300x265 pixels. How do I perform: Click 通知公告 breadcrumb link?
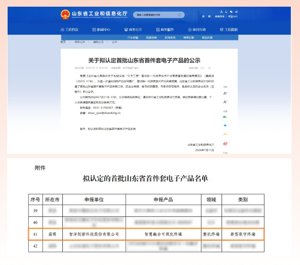[x=98, y=42]
